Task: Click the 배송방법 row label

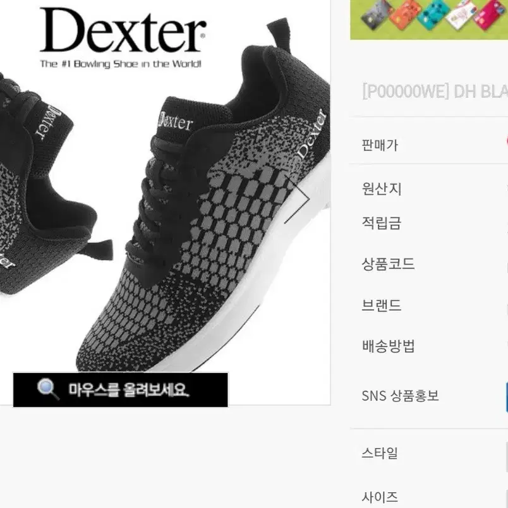Action: [389, 346]
